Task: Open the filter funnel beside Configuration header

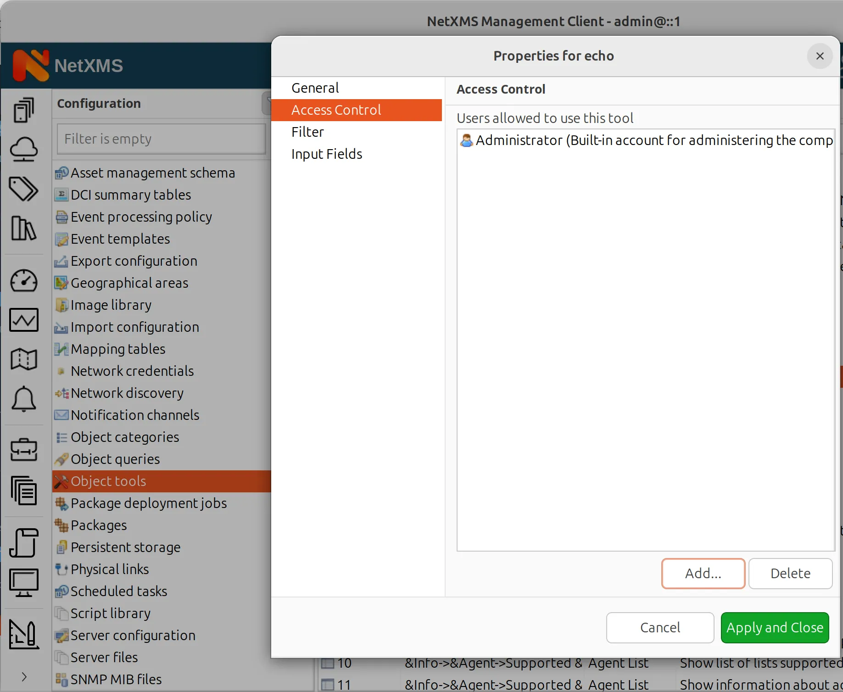Action: click(268, 103)
